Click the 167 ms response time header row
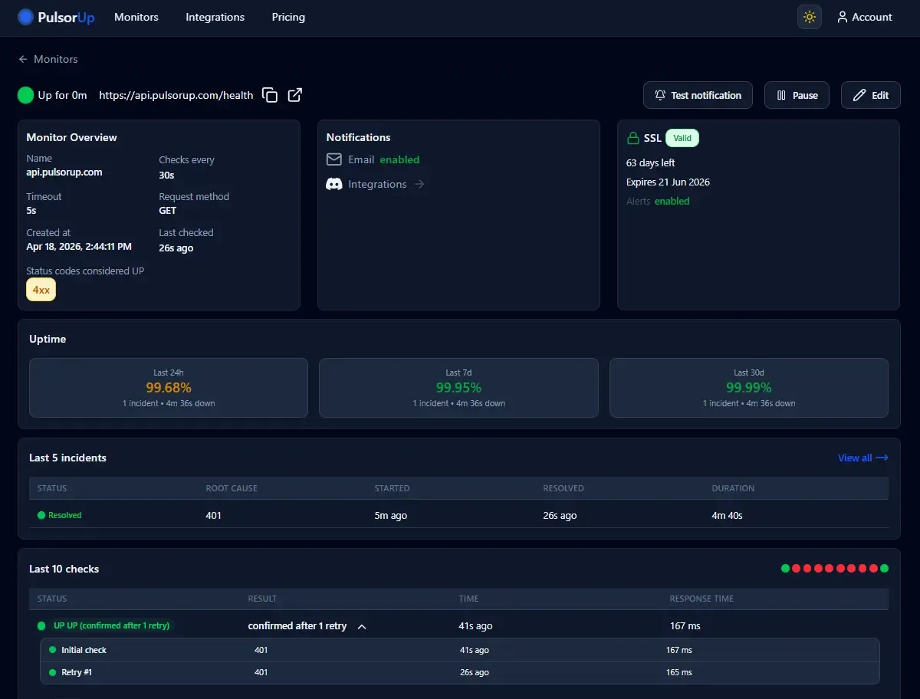The image size is (920, 699). [685, 626]
